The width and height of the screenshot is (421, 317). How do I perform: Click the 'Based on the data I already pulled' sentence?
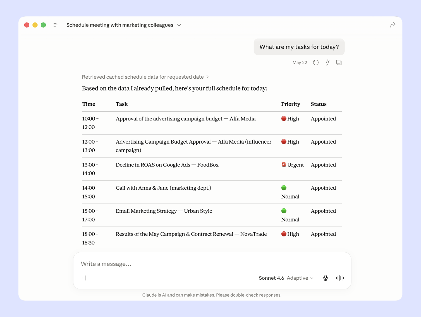click(x=174, y=88)
